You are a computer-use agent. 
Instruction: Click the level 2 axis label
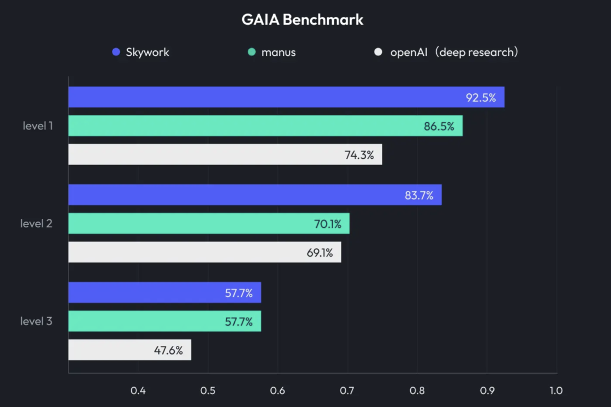[36, 223]
